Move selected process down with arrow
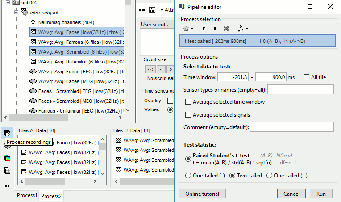The height and width of the screenshot is (202, 341). tap(215, 29)
